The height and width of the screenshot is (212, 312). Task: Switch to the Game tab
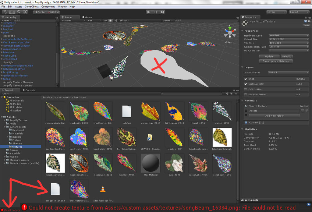[87, 17]
